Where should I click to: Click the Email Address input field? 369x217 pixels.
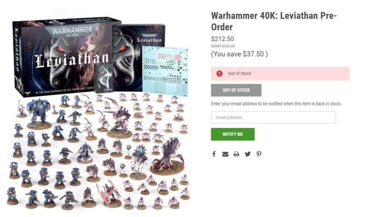click(273, 117)
